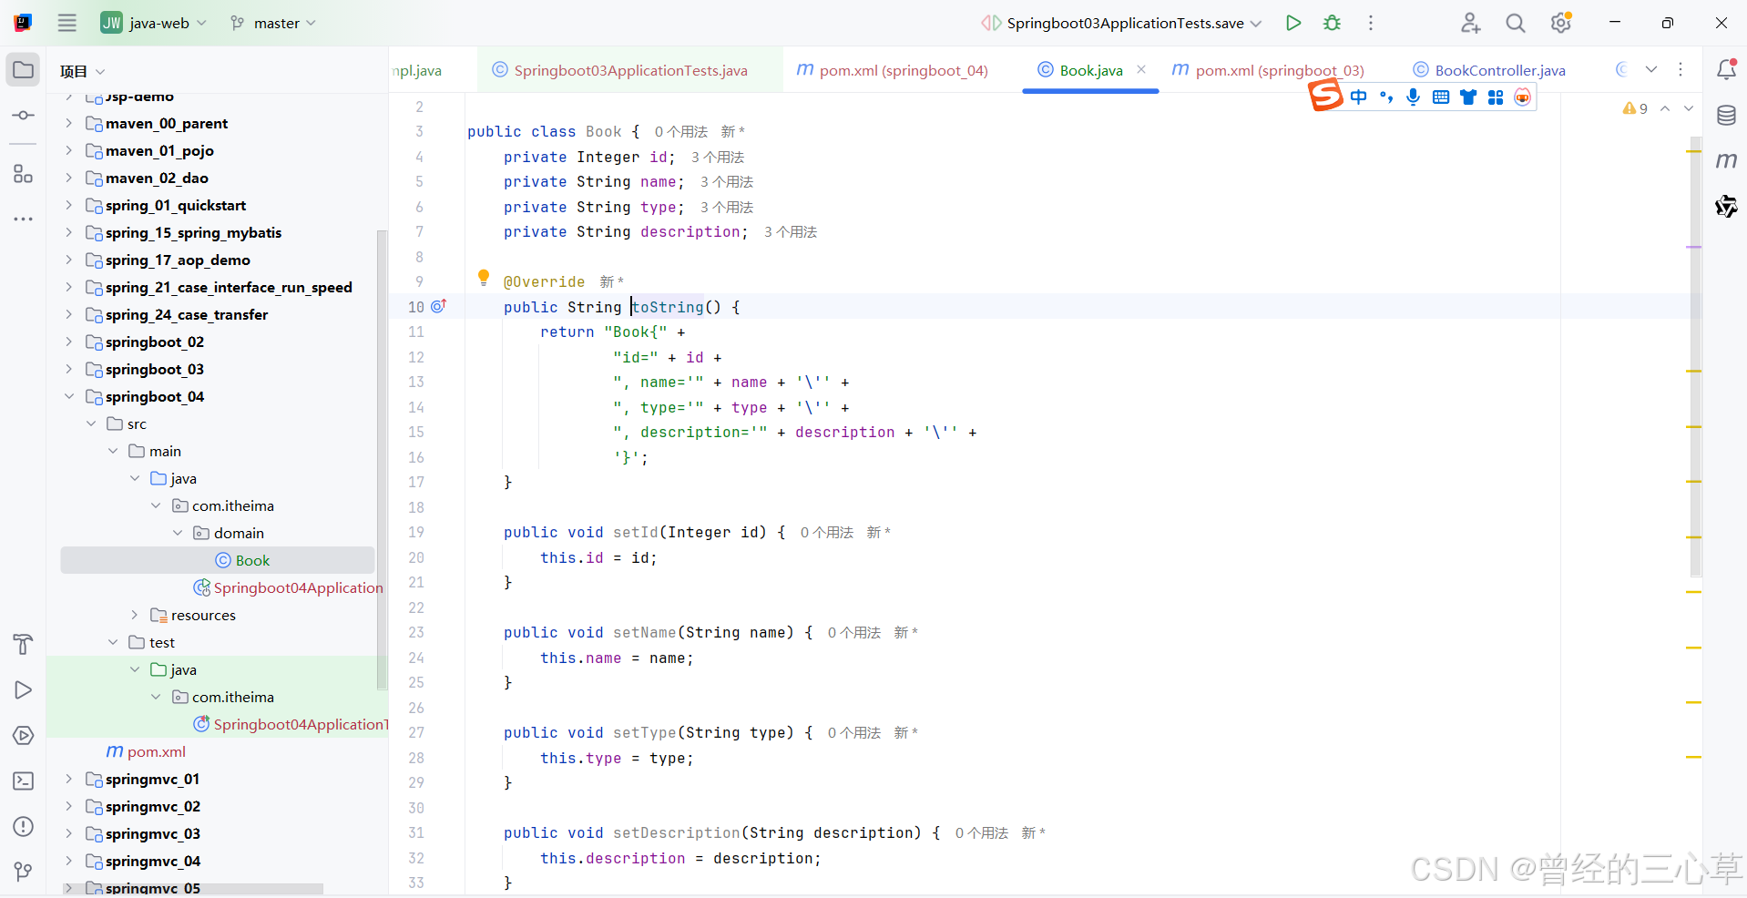The image size is (1747, 898).
Task: Click the override gutter icon on line 10
Action: pos(439,306)
